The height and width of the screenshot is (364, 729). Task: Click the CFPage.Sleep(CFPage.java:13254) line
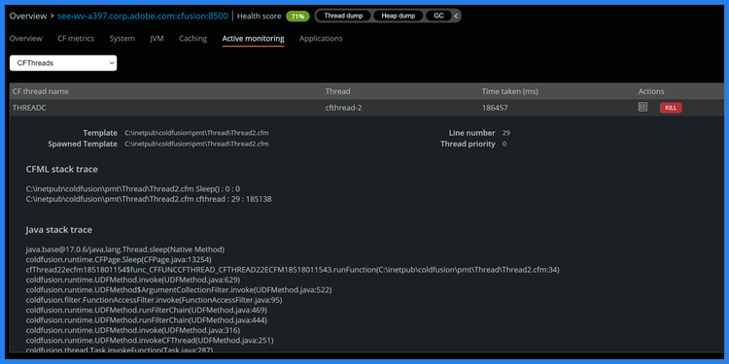coord(119,259)
